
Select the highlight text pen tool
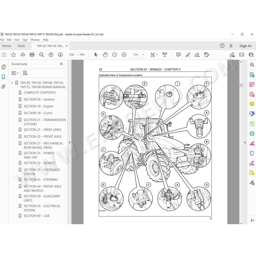coord(188,55)
